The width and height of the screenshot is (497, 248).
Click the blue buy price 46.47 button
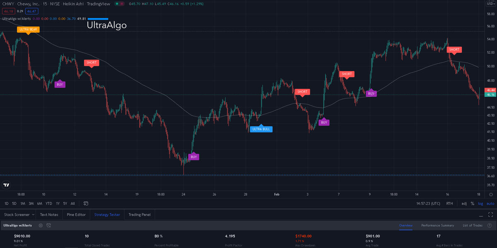(x=31, y=12)
